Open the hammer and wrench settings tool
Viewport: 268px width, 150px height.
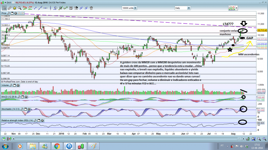pyautogui.click(x=76, y=8)
